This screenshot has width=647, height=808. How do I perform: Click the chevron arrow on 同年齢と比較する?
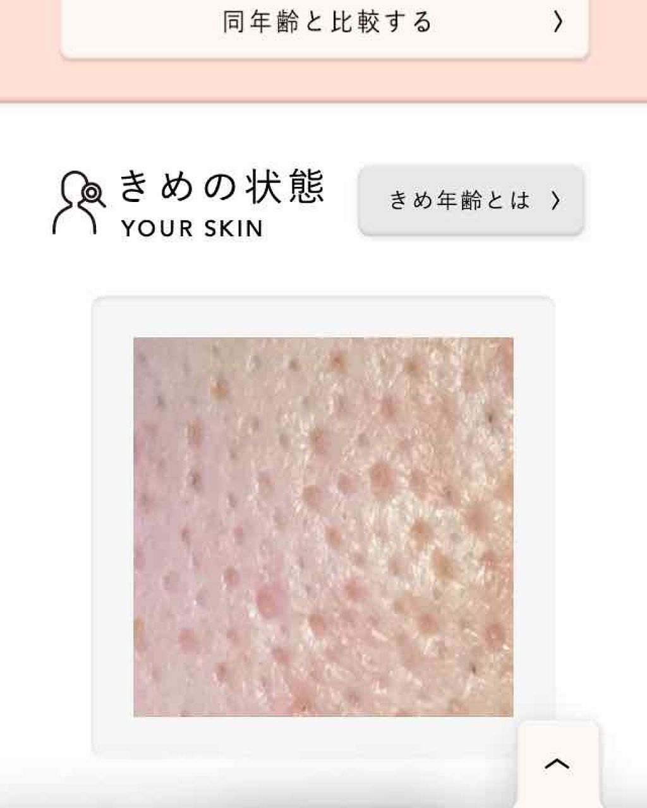coord(557,22)
